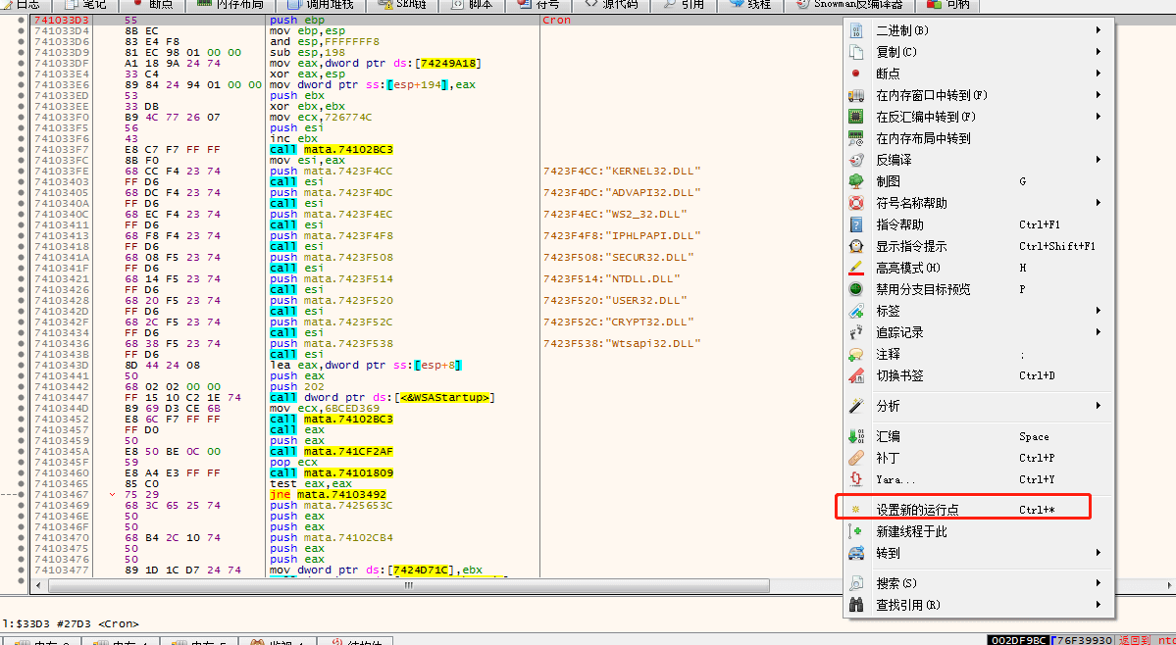Add a comment via 注释 entry
The image size is (1176, 645).
coord(980,354)
